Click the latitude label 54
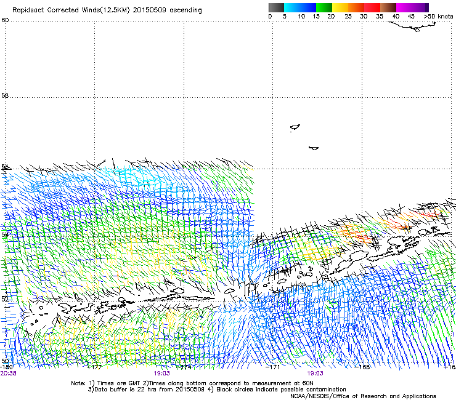The image size is (456, 400). pos(5,234)
